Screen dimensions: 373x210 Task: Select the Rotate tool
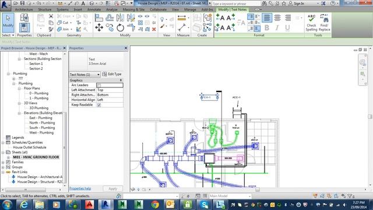point(121,27)
